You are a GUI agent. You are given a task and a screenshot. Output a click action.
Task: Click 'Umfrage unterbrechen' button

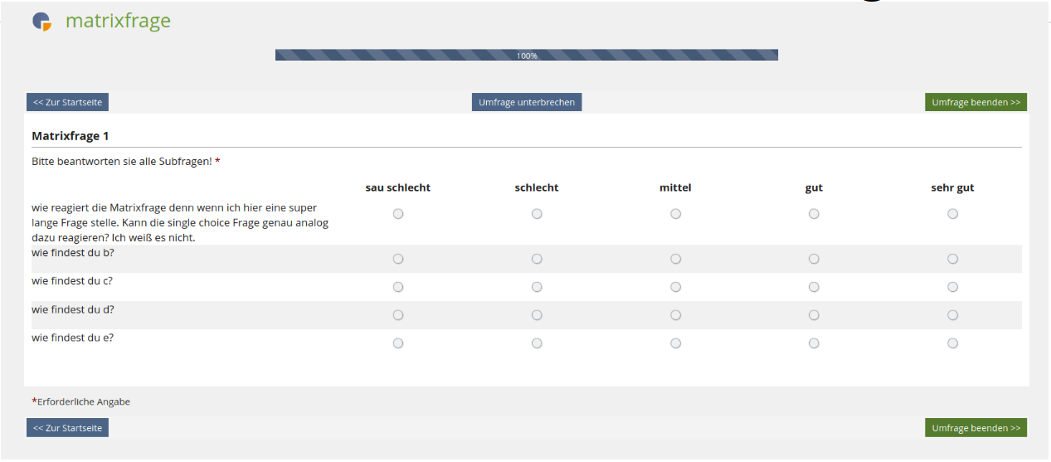coord(527,102)
